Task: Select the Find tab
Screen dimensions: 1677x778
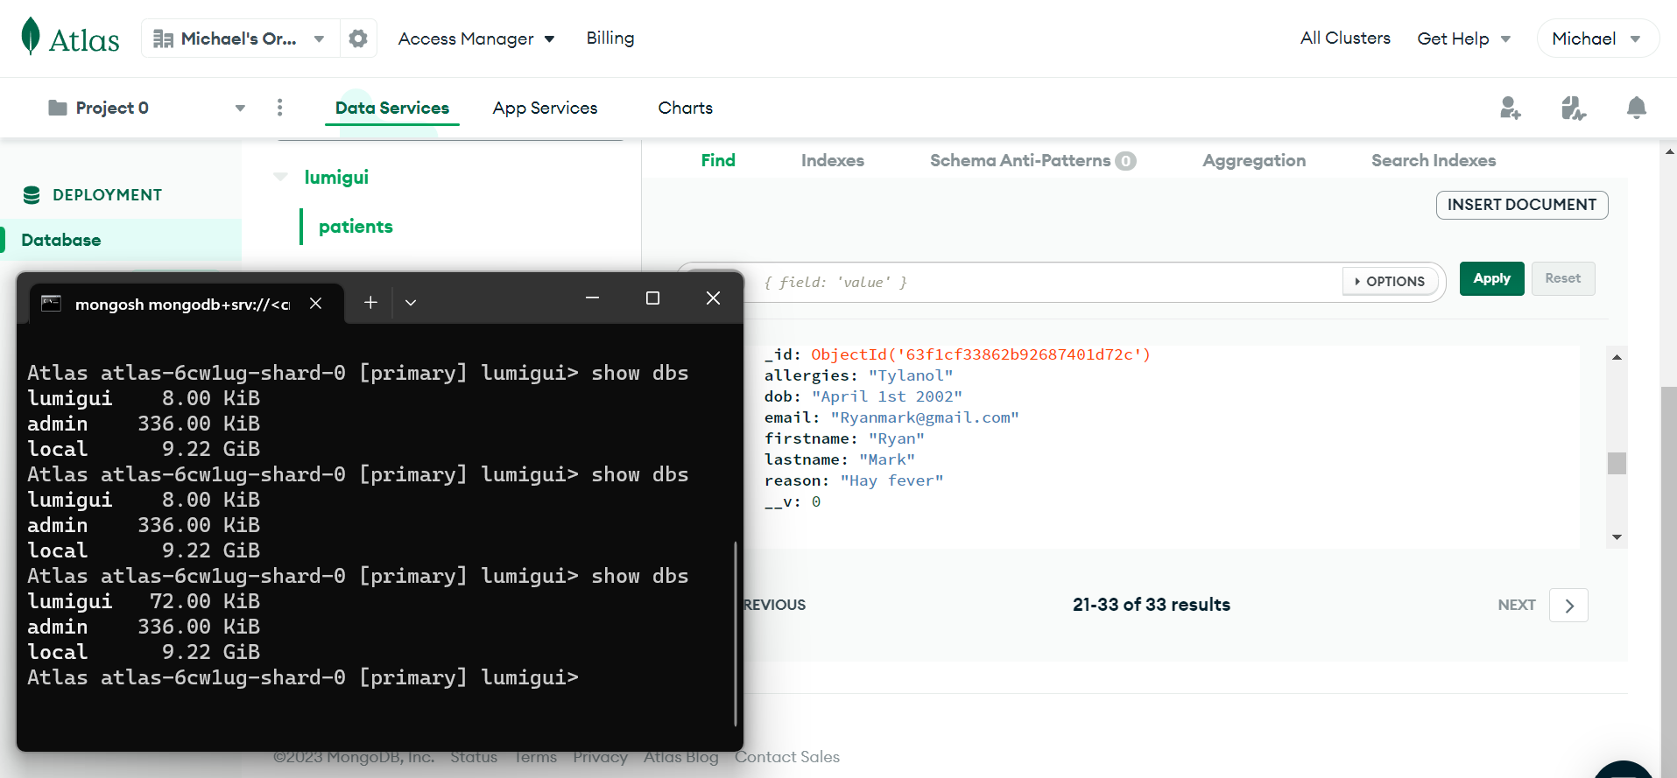Action: click(718, 160)
